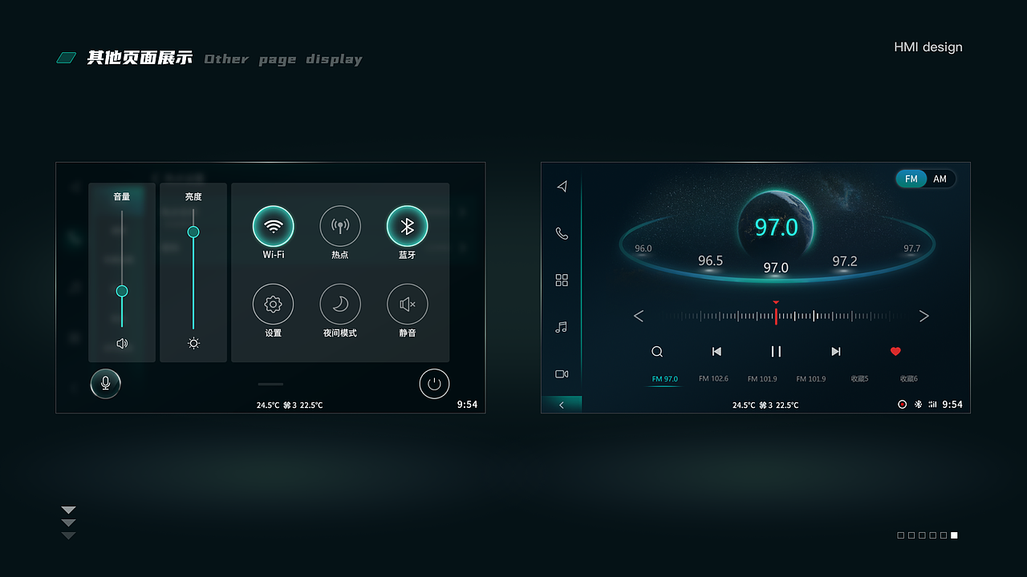This screenshot has width=1027, height=577.
Task: Select the 收藏5 favorite slot
Action: pyautogui.click(x=860, y=379)
